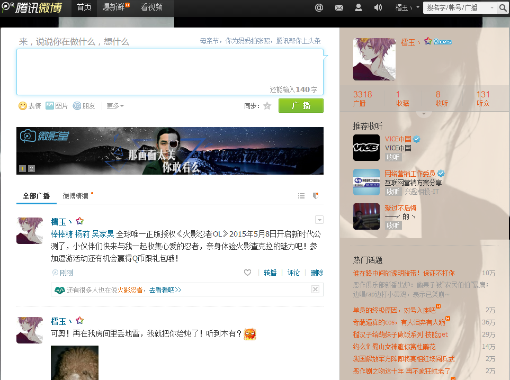
Task: Attach a picture with the 图片 icon
Action: [x=57, y=106]
